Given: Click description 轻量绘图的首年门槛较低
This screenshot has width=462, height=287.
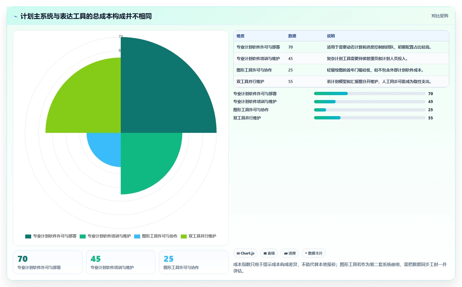Looking at the screenshot, I should [x=375, y=70].
